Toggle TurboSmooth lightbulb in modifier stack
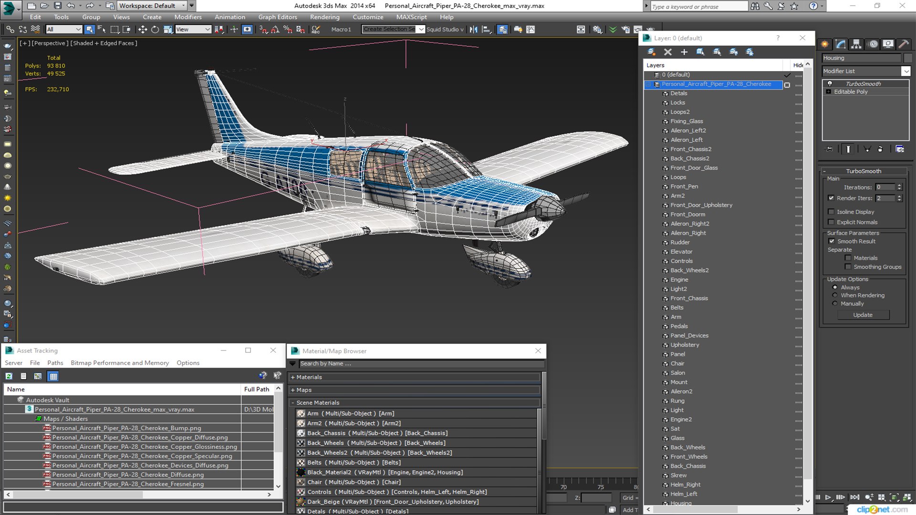 click(x=830, y=83)
